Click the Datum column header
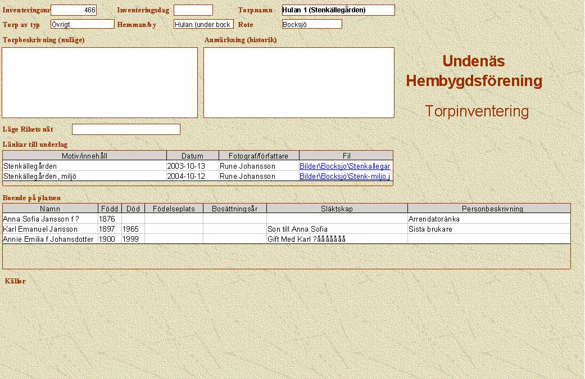The width and height of the screenshot is (585, 379). click(192, 156)
